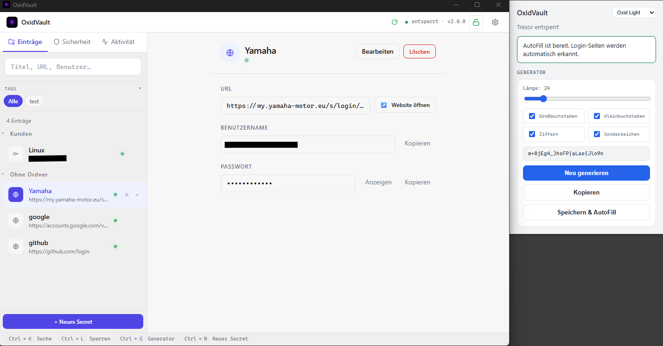Maximize the OxidVault window
Screen dimensions: 663x346
[477, 5]
